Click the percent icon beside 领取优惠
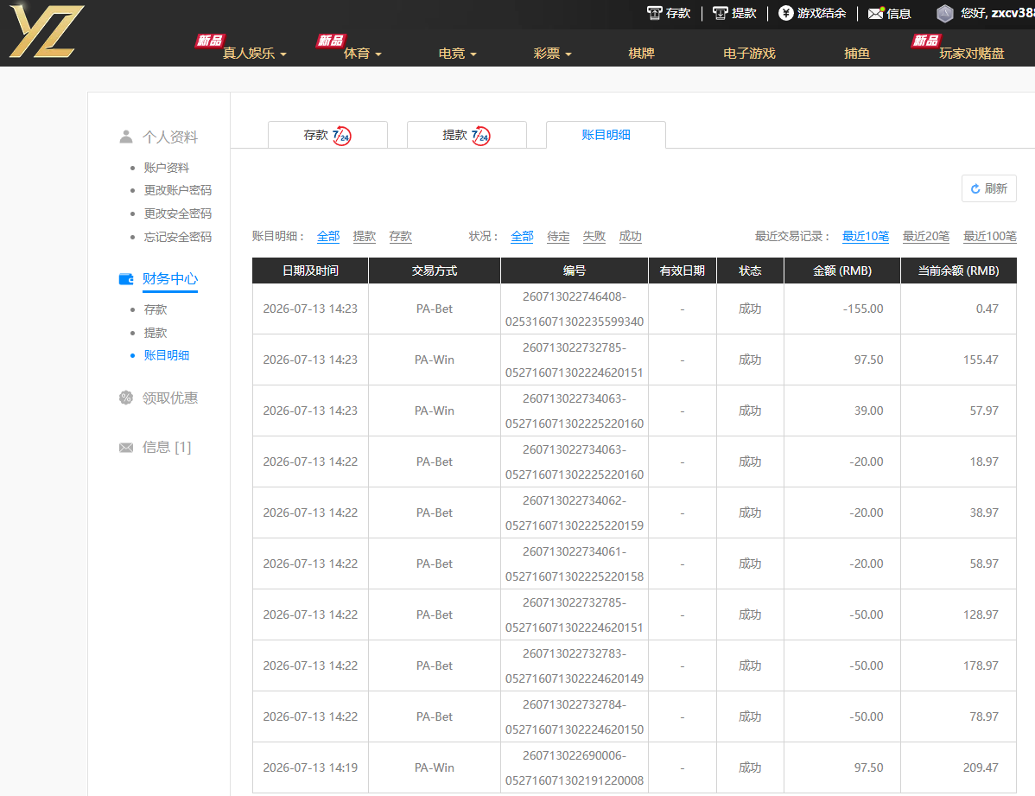Screen dimensions: 1035x796 pos(125,398)
